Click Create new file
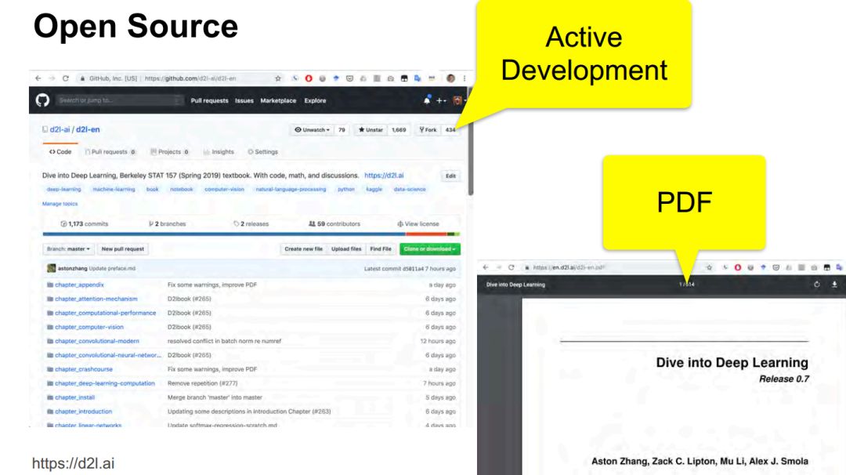Screen dimensions: 846x475 (303, 248)
